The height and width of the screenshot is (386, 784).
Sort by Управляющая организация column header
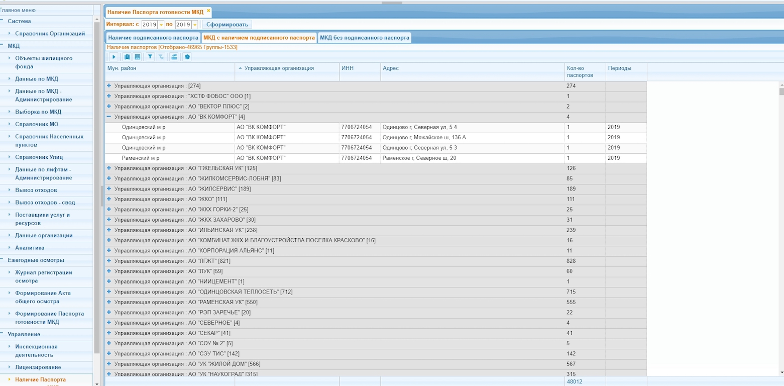[279, 68]
